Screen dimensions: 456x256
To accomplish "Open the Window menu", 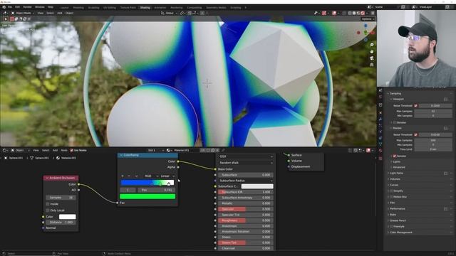I will pos(40,7).
